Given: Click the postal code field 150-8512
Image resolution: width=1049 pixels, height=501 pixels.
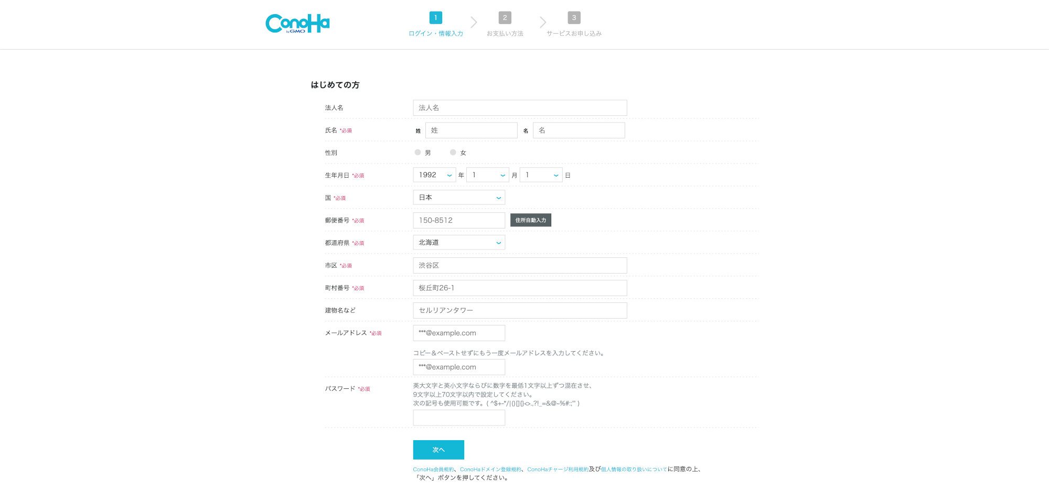Looking at the screenshot, I should pos(459,220).
